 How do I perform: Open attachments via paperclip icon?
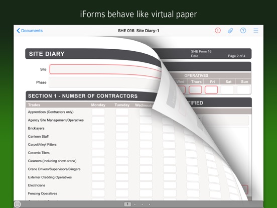point(230,31)
